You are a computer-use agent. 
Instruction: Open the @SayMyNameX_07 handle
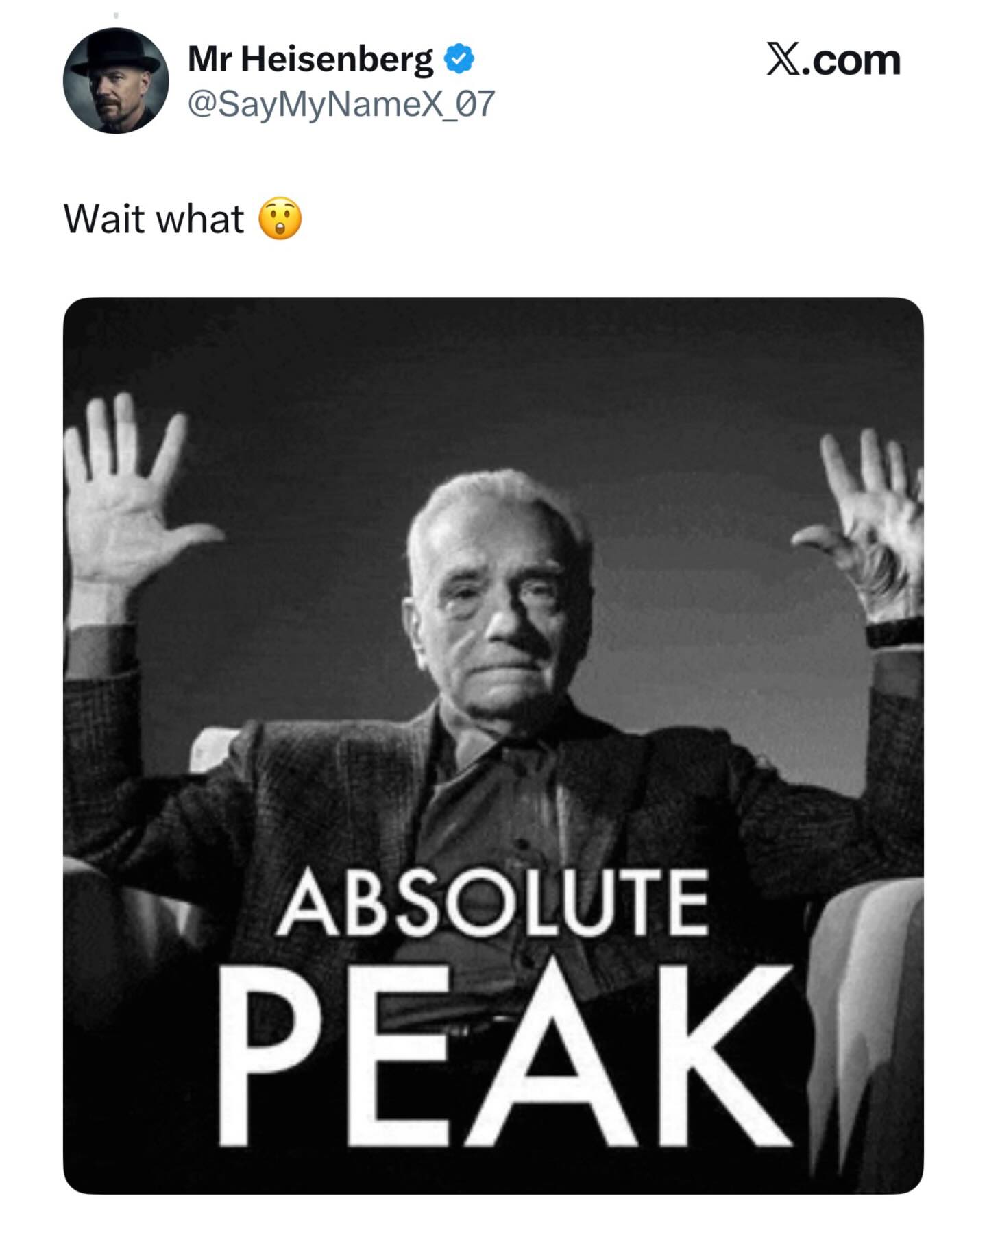341,104
